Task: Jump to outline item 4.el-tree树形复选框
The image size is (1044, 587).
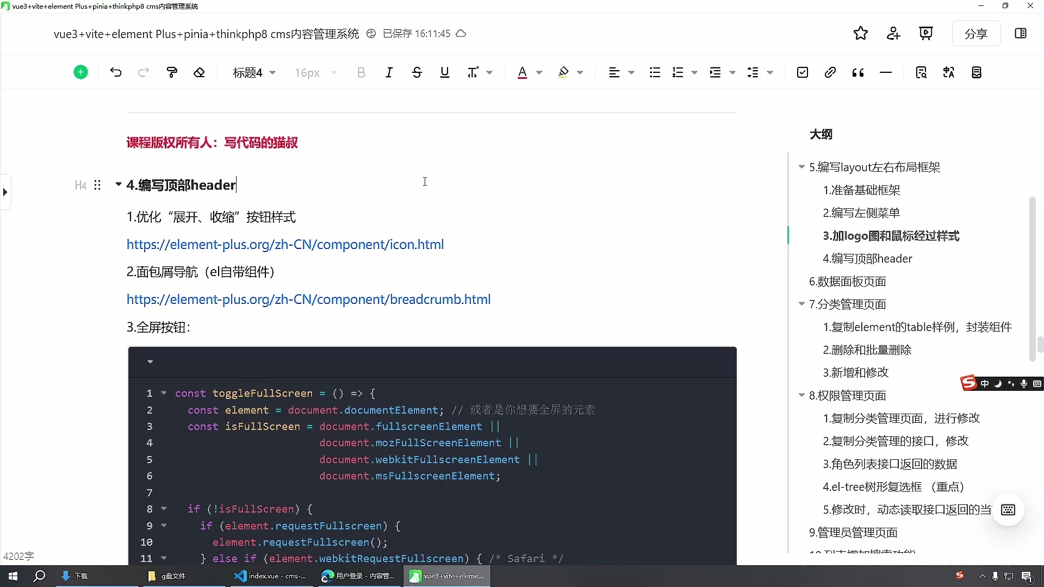Action: click(x=893, y=487)
